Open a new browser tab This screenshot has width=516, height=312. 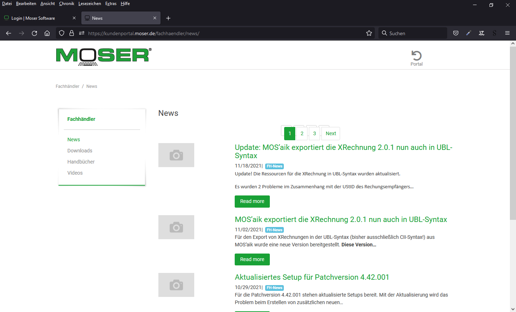[x=168, y=18]
